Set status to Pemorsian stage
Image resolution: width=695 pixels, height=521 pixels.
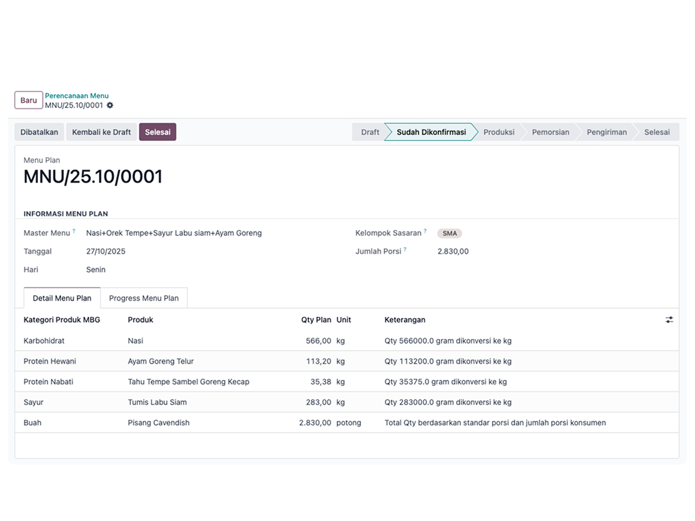(550, 132)
